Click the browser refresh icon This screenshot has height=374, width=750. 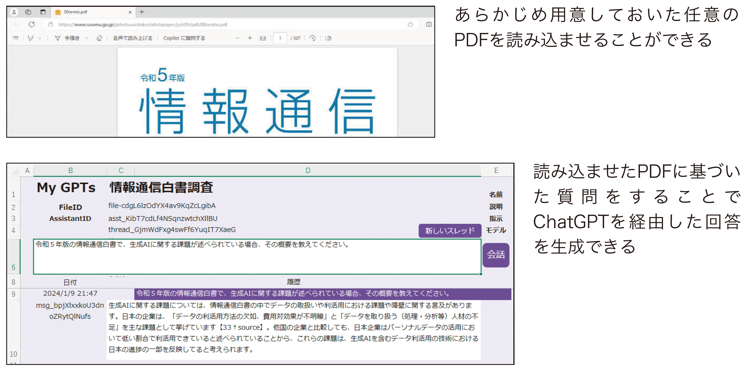click(32, 24)
